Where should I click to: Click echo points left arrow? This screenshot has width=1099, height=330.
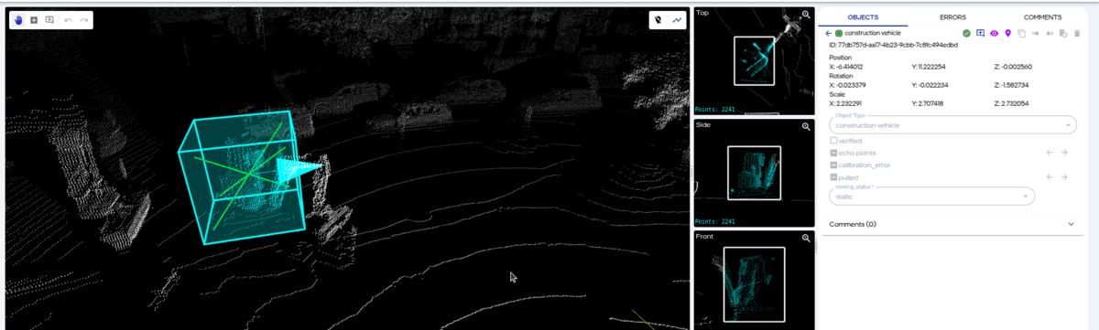[x=1050, y=153]
